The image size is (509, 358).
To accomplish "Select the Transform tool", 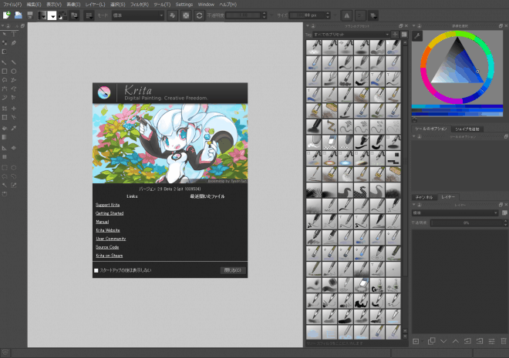I will tap(5, 109).
